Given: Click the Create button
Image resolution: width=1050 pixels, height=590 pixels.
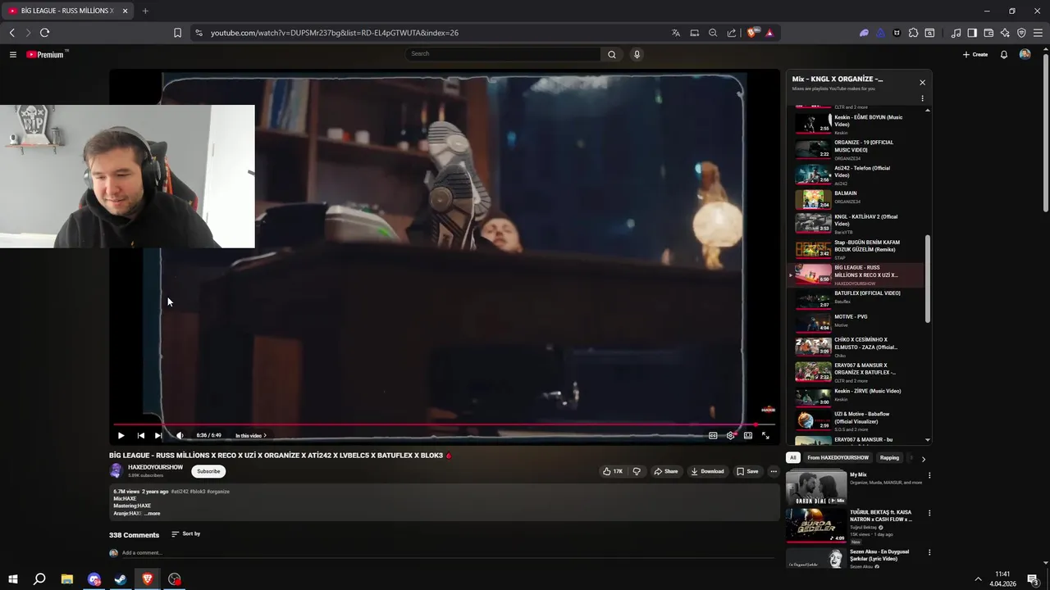Looking at the screenshot, I should click(975, 54).
